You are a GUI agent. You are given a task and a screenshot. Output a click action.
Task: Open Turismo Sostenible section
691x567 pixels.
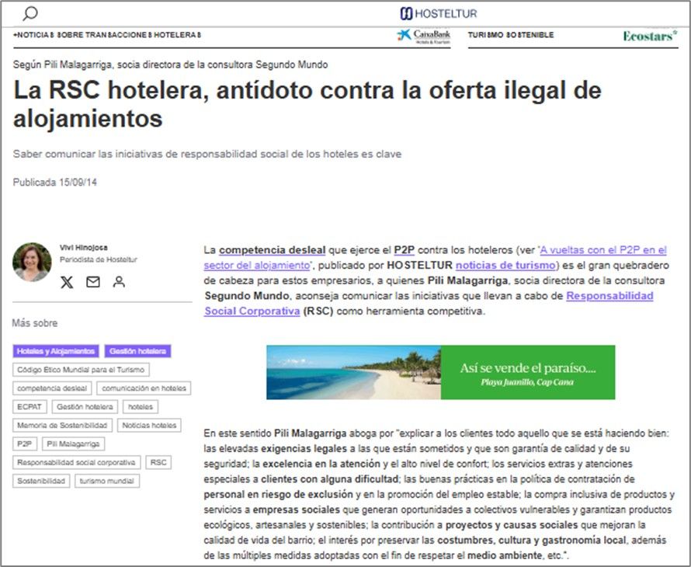point(511,35)
